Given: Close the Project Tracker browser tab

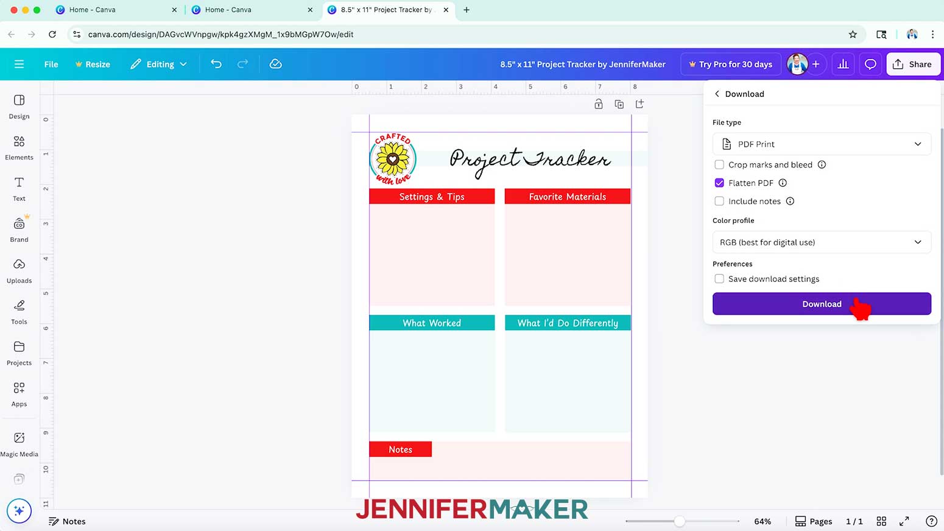Looking at the screenshot, I should [x=446, y=10].
